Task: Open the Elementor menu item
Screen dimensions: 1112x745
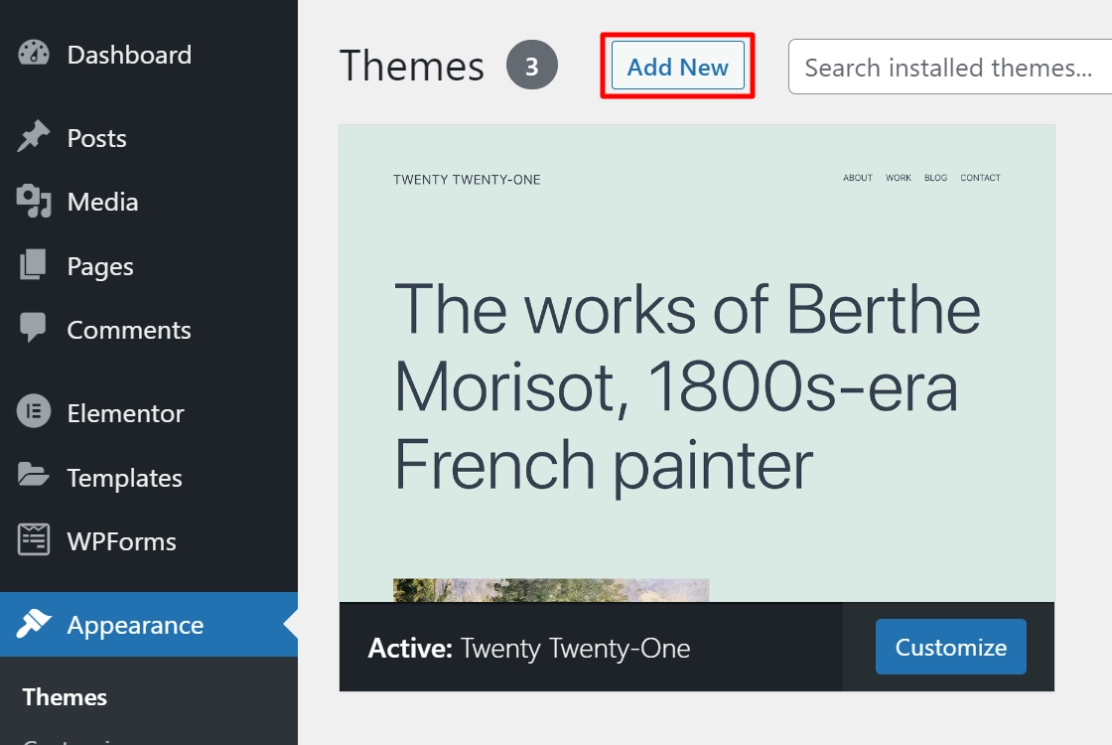Action: 125,413
